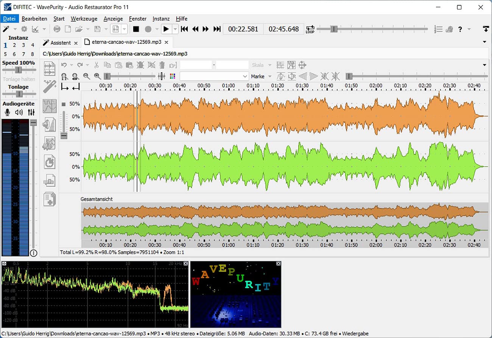This screenshot has width=492, height=338.
Task: Click the zoom 1:1 magnifier icon
Action: (x=64, y=76)
